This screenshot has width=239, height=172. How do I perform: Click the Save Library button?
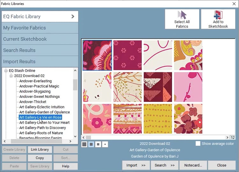point(40,166)
